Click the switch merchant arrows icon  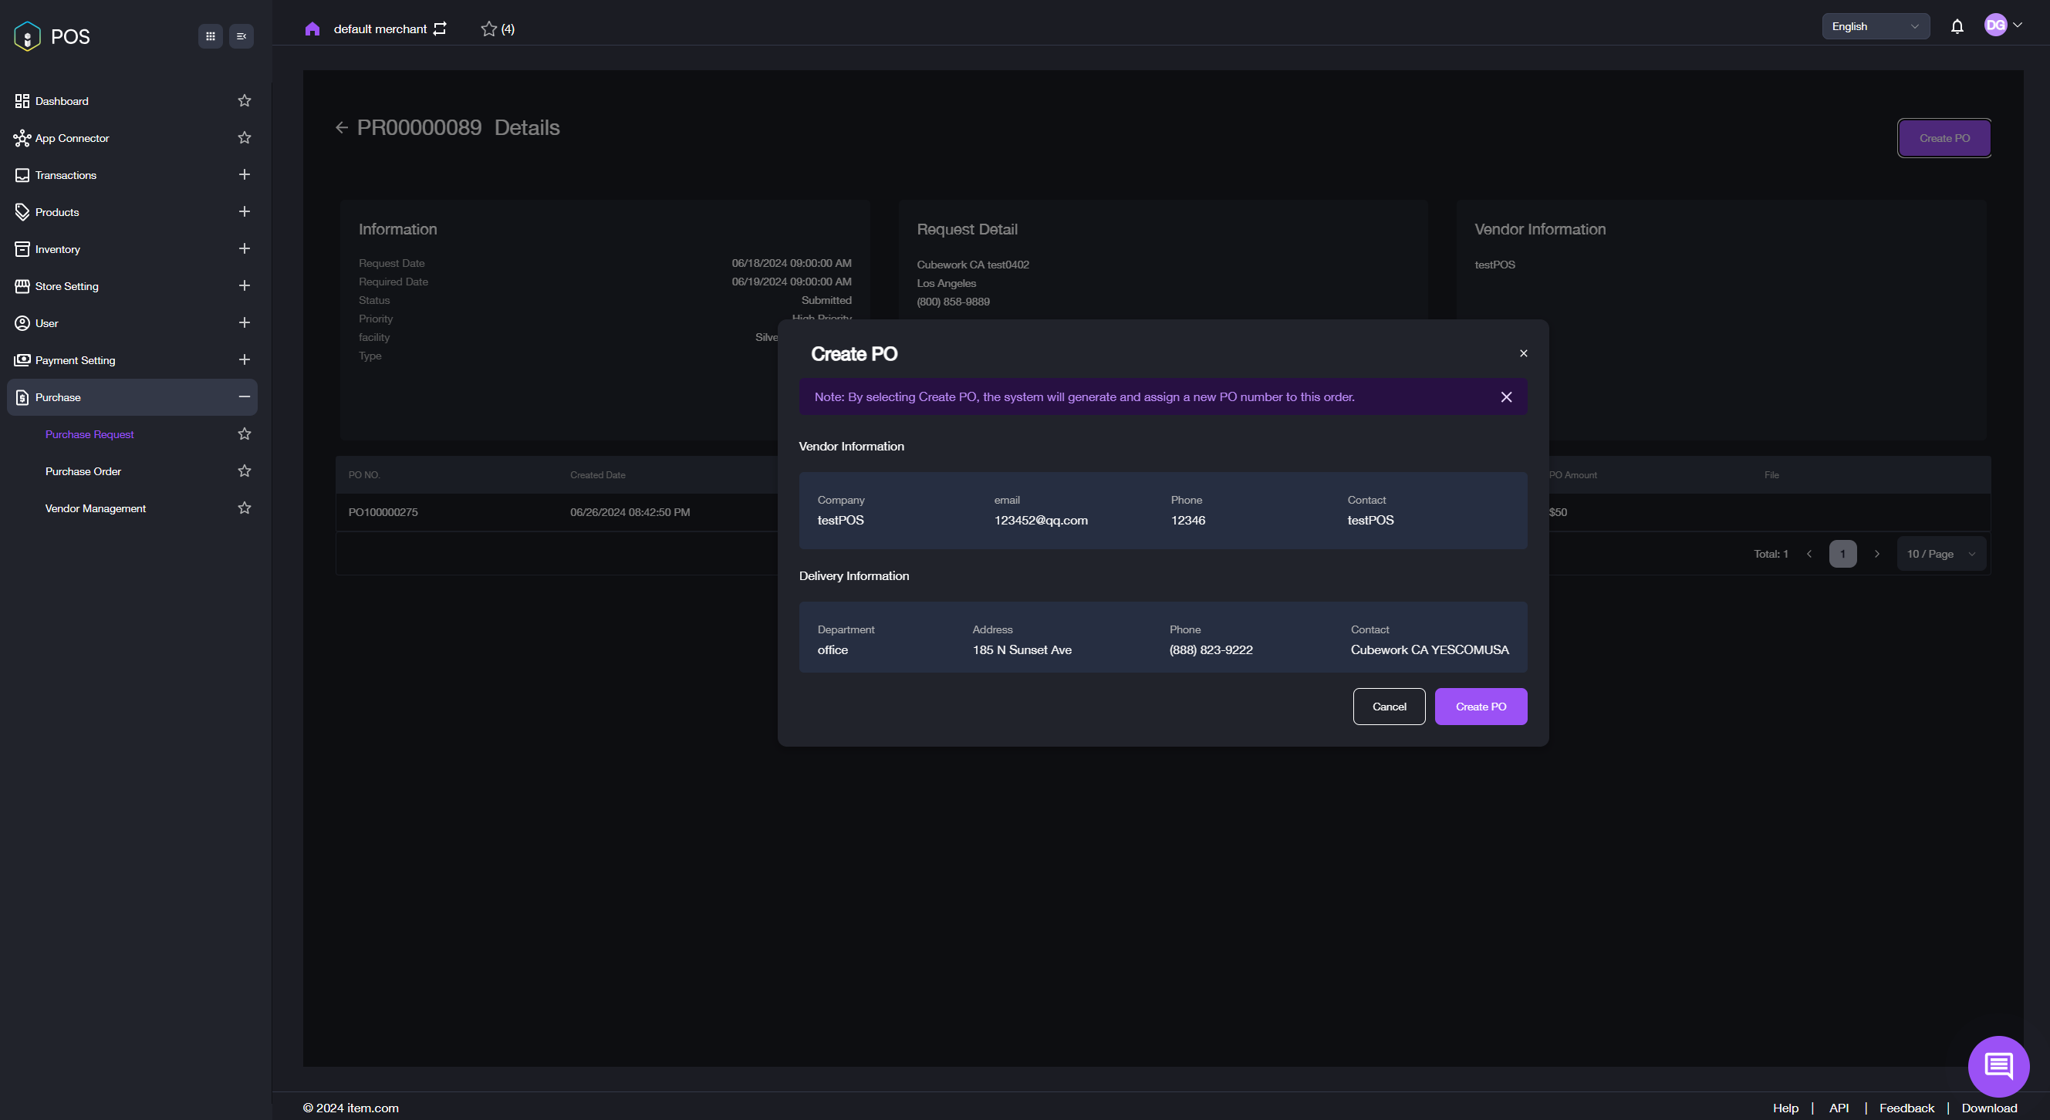[440, 29]
